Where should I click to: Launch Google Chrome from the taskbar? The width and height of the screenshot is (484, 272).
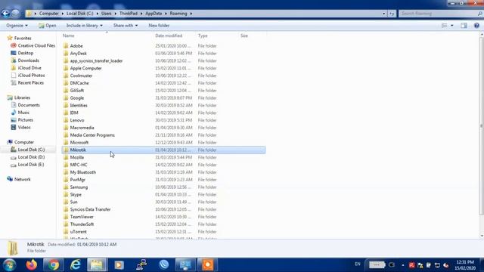point(54,265)
